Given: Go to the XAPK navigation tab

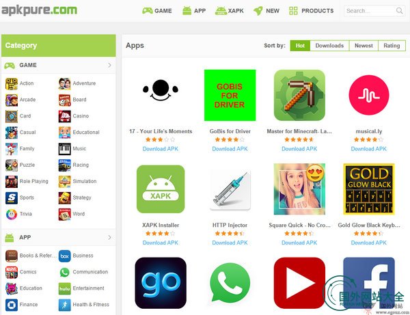Looking at the screenshot, I should point(230,11).
